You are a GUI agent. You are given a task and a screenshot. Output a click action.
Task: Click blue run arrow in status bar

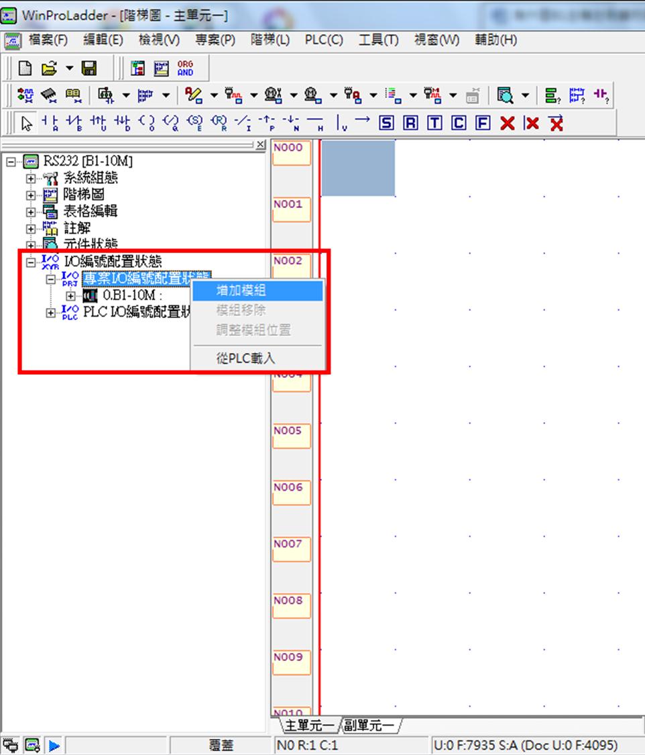pyautogui.click(x=54, y=746)
